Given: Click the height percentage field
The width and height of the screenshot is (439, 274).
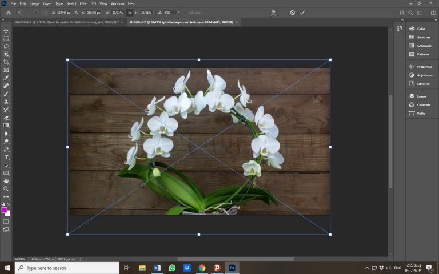Looking at the screenshot, I should click(146, 13).
